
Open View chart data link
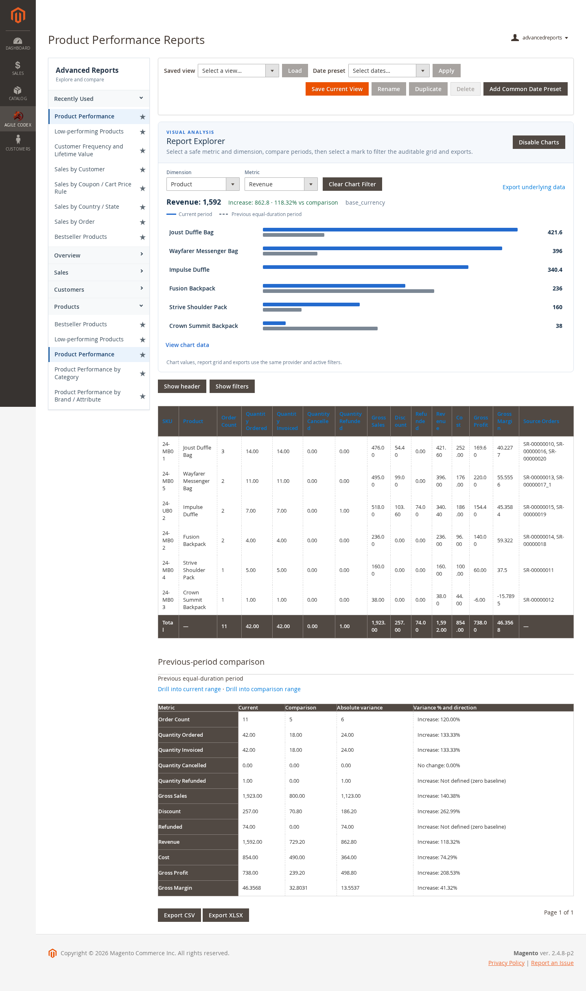(187, 345)
